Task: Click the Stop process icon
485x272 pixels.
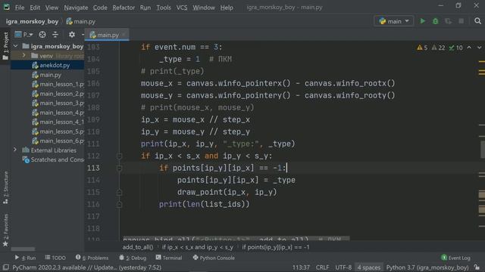Action: pyautogui.click(x=462, y=21)
